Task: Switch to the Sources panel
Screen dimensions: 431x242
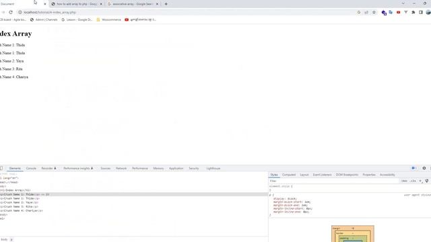Action: 105,168
